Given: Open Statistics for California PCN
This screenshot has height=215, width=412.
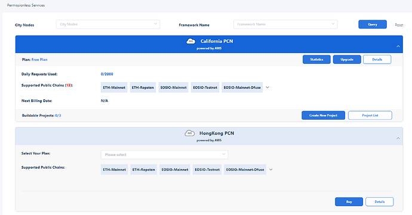Looking at the screenshot, I should point(316,60).
